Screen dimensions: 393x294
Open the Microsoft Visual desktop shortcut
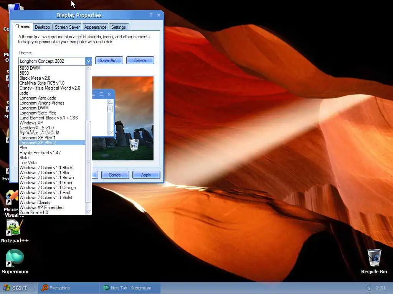(11, 204)
